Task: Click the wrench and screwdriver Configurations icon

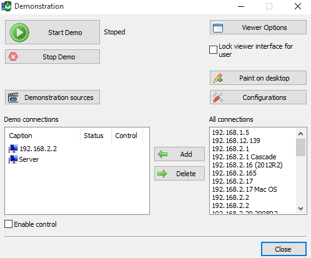Action: point(218,97)
